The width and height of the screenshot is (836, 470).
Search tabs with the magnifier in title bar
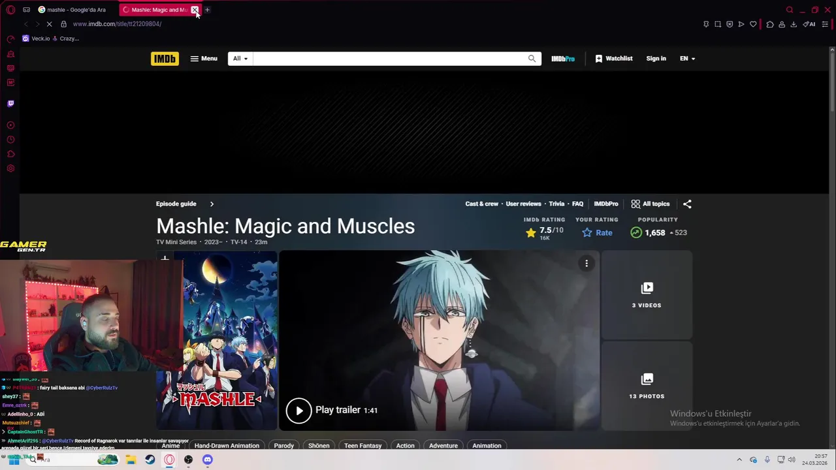(790, 10)
